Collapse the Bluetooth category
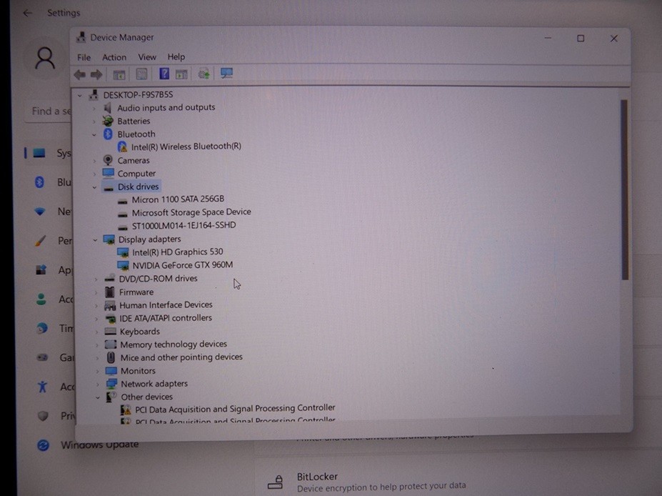The height and width of the screenshot is (496, 662). coord(94,135)
